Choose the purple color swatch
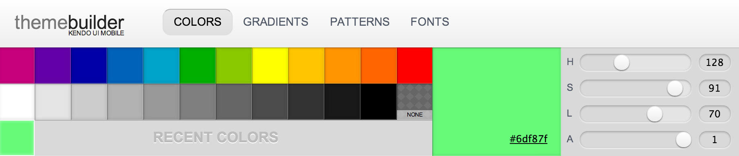Image resolution: width=739 pixels, height=156 pixels. click(53, 66)
